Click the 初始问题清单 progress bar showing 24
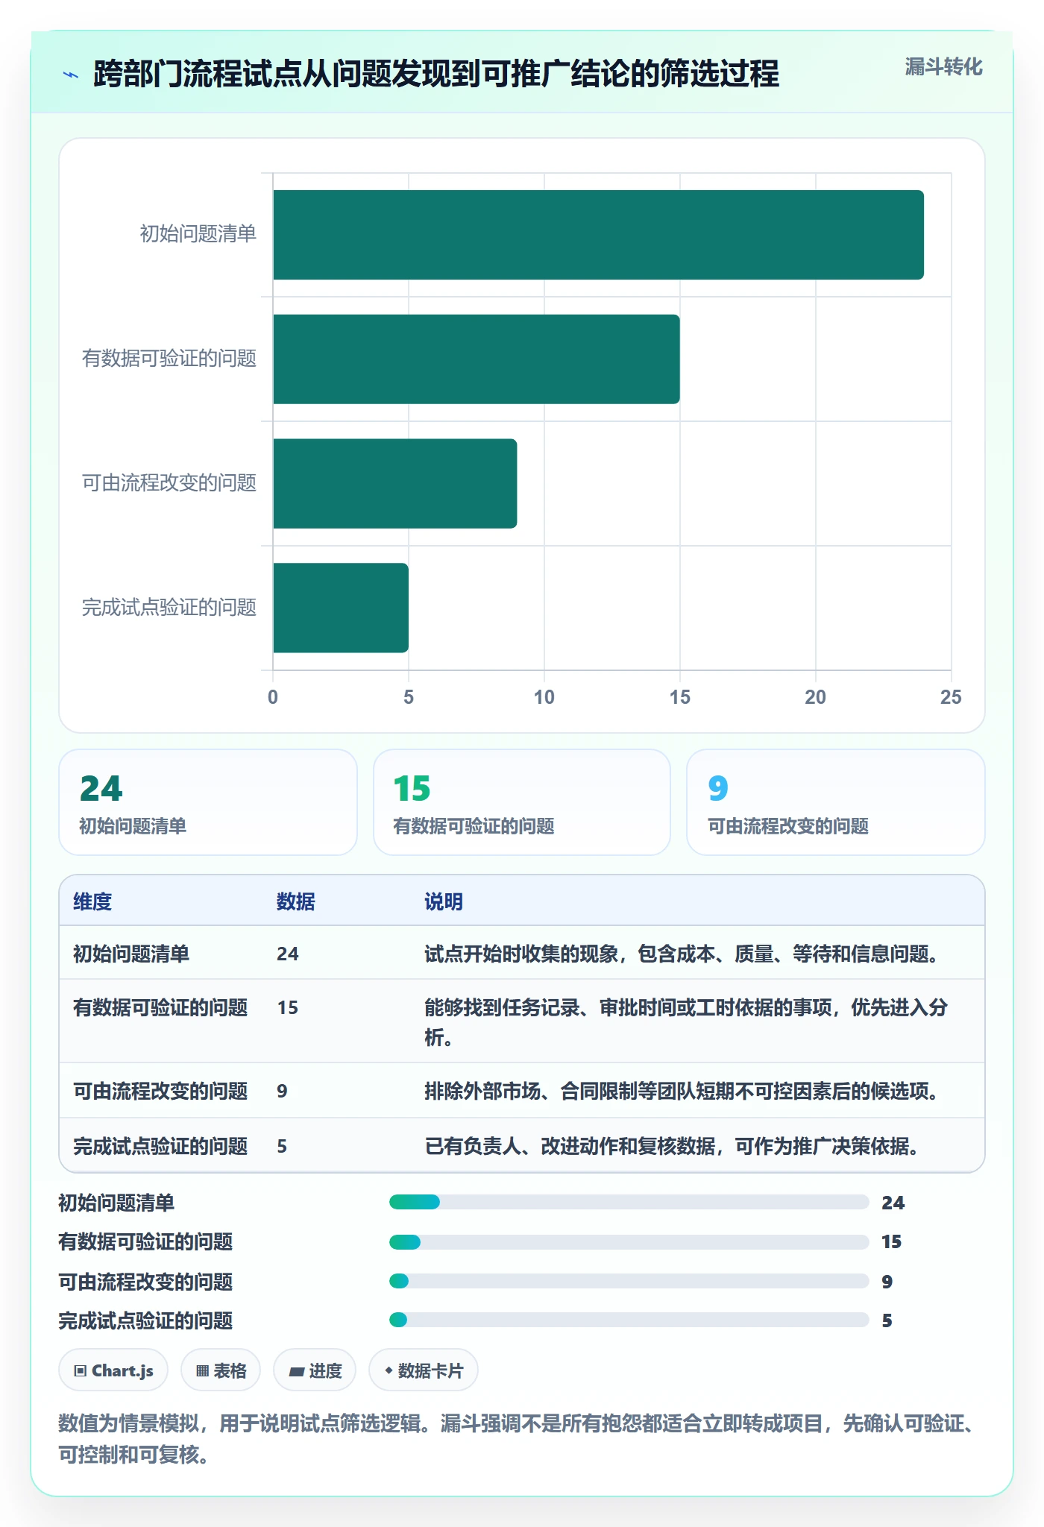1044x1527 pixels. point(629,1202)
